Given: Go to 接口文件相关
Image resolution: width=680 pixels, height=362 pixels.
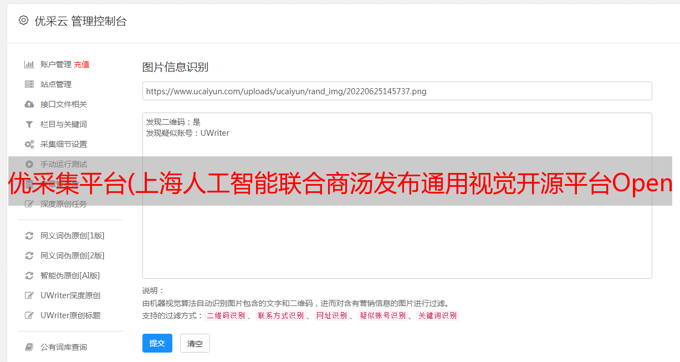Looking at the screenshot, I should pos(64,104).
